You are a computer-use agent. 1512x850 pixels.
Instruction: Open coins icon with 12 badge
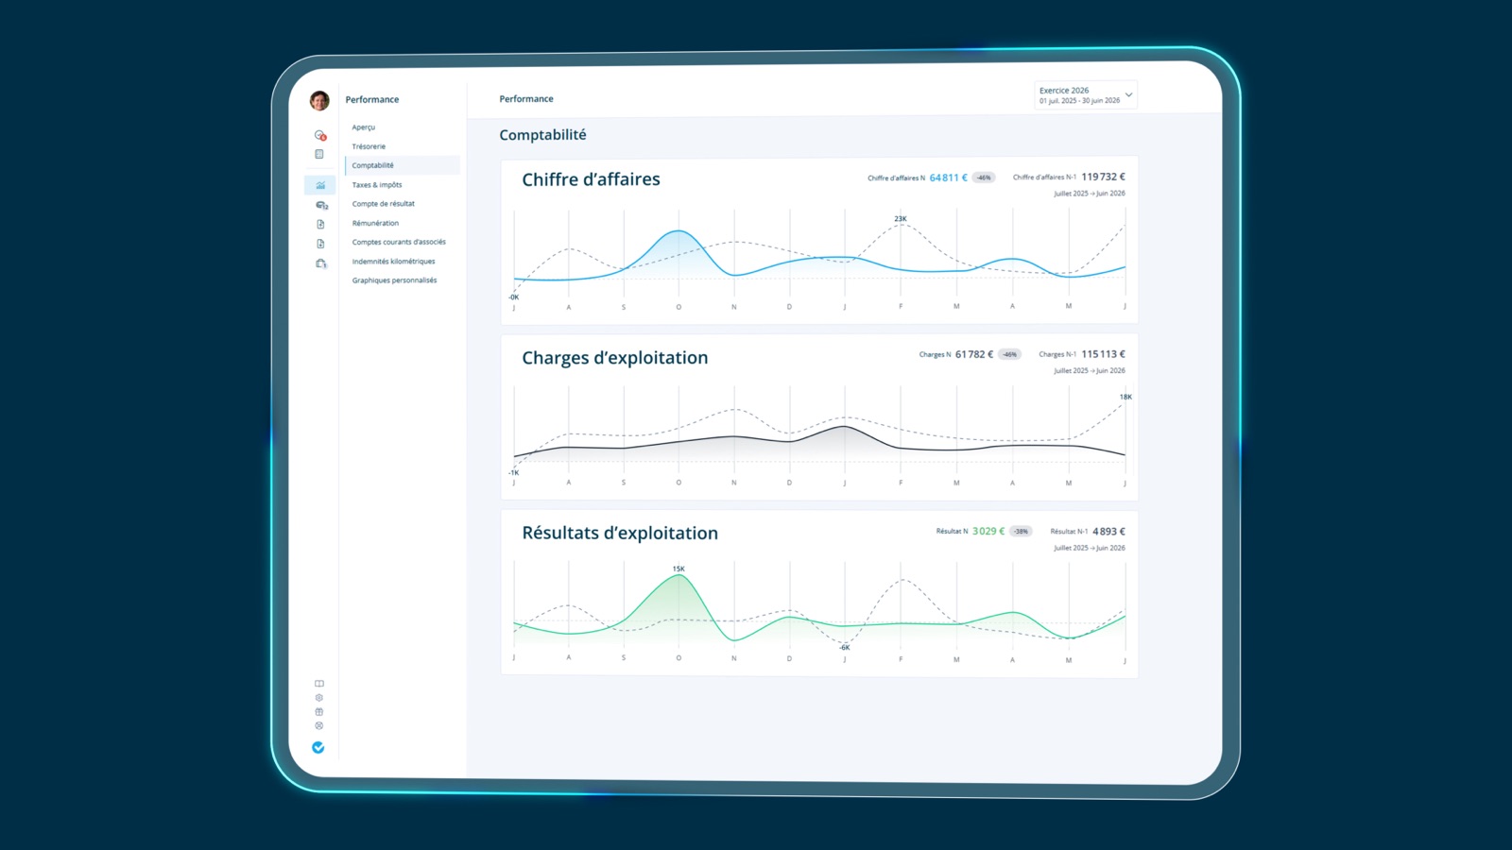click(321, 205)
